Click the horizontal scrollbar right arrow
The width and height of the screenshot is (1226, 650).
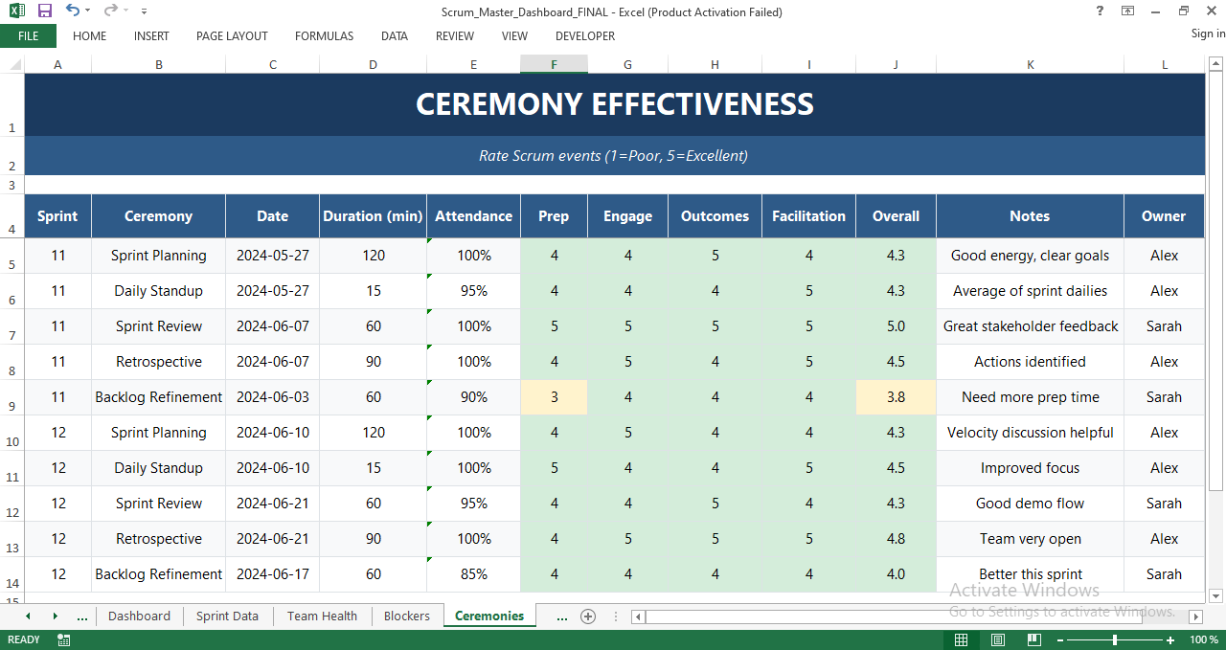click(1196, 616)
